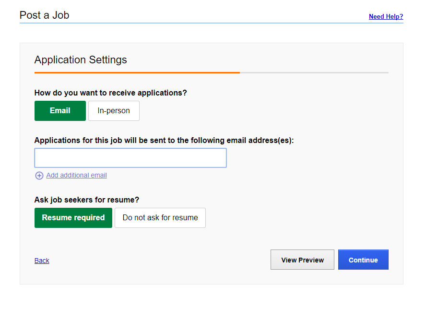Viewport: 426px width, 309px height.
Task: Disable resume requirement for applicants
Action: (160, 217)
